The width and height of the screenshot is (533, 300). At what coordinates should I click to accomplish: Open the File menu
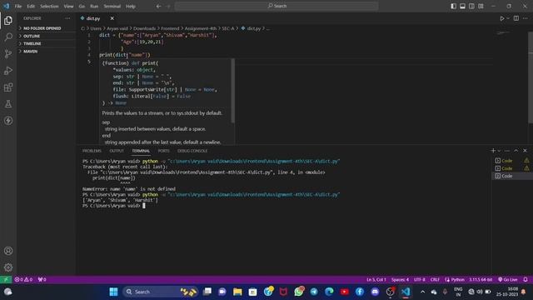click(x=18, y=6)
